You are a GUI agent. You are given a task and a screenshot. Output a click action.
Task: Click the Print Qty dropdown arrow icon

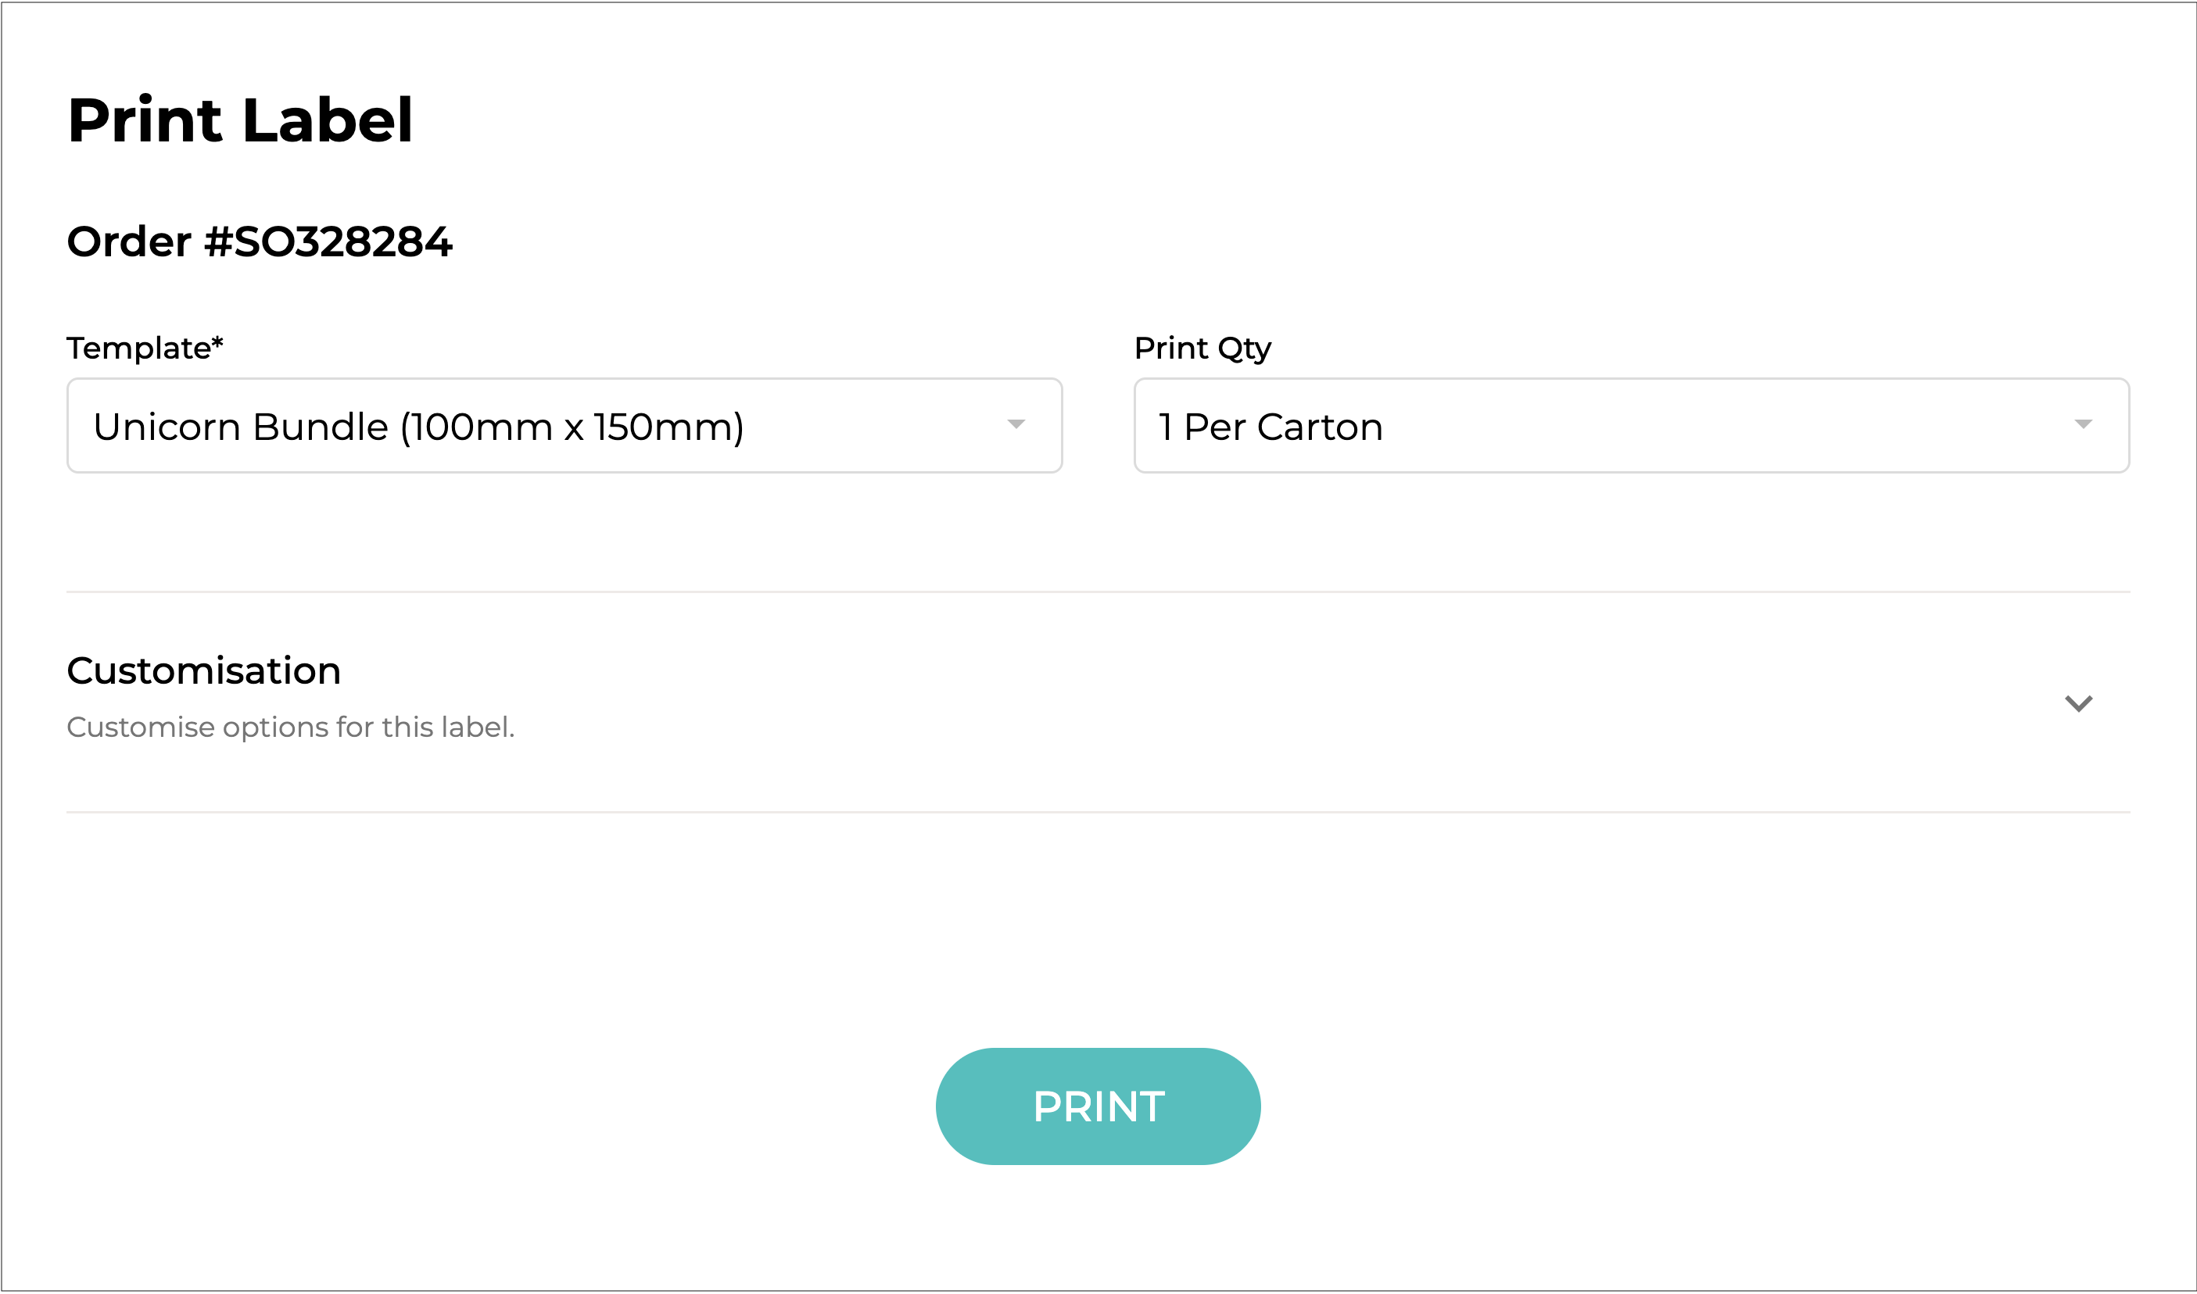click(2083, 424)
